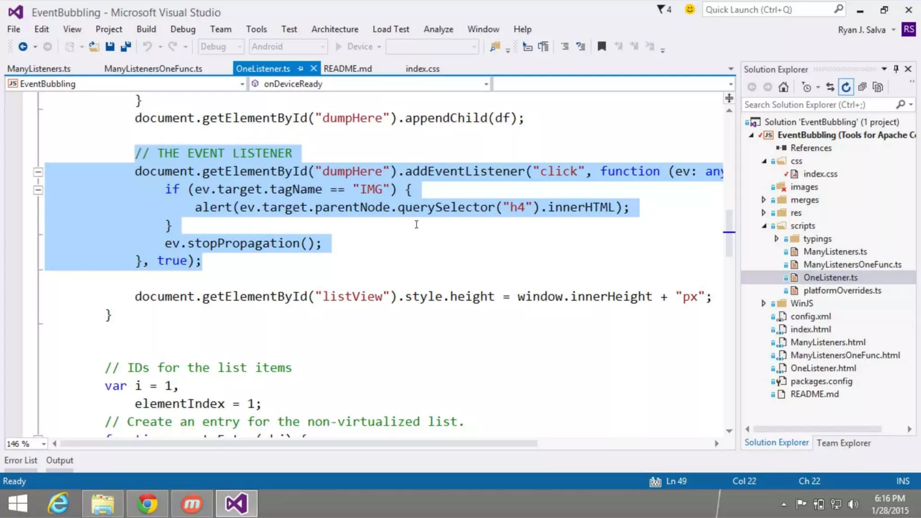Toggle pin on OneListener.ts tab
The image size is (921, 518).
[300, 69]
